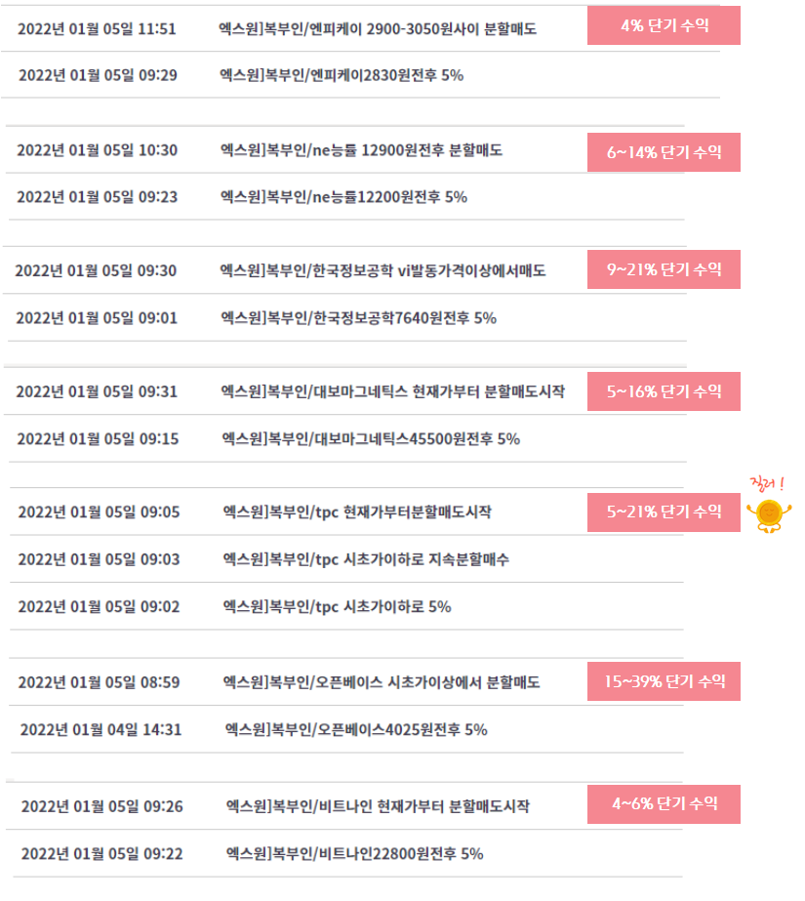Open the 엔피케이2830원전후 5% message
Viewport: 805px width, 901px height.
342,75
